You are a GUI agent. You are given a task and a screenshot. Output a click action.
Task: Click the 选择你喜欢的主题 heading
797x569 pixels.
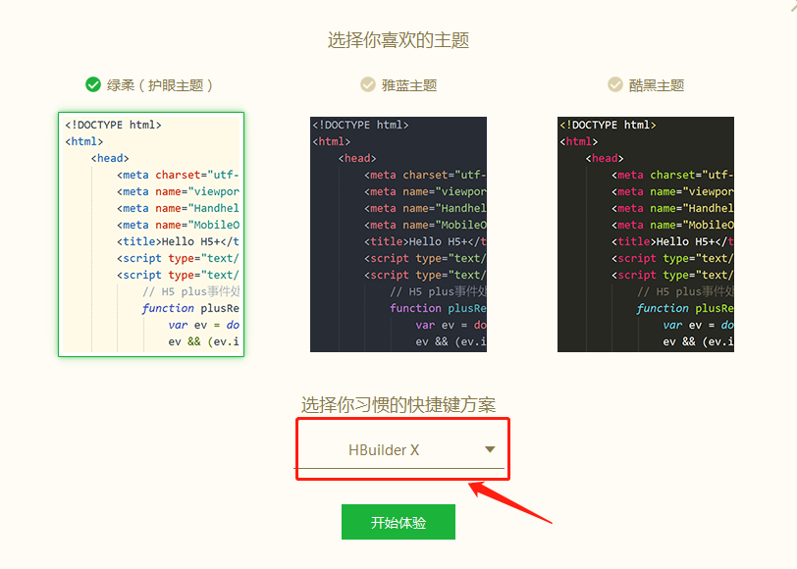(x=398, y=39)
